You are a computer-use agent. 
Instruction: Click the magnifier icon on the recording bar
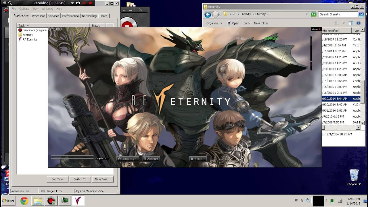pyautogui.click(x=10, y=3)
